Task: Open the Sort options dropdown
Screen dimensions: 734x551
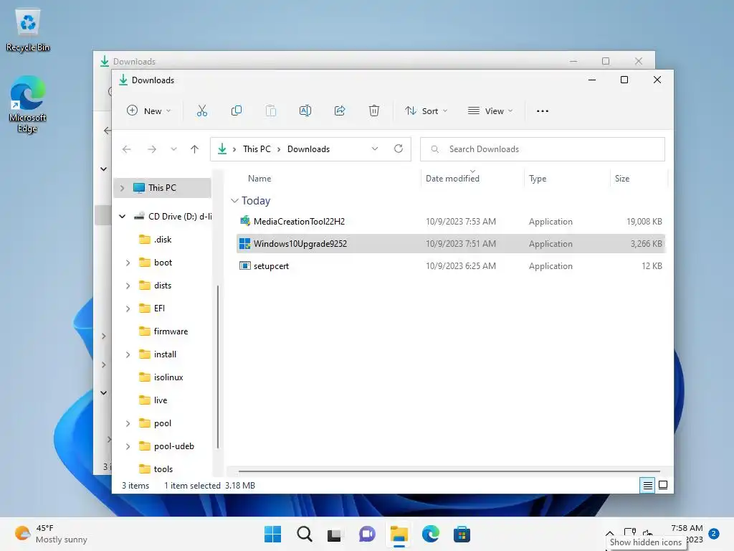Action: coord(426,111)
